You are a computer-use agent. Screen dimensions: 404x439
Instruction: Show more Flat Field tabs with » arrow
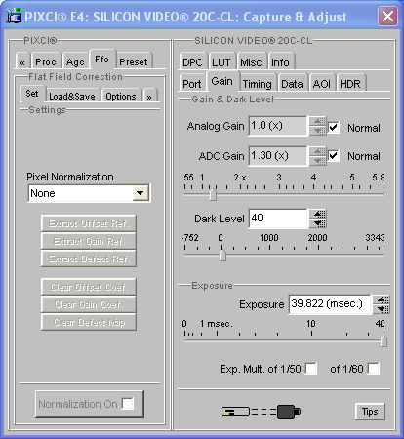[149, 97]
